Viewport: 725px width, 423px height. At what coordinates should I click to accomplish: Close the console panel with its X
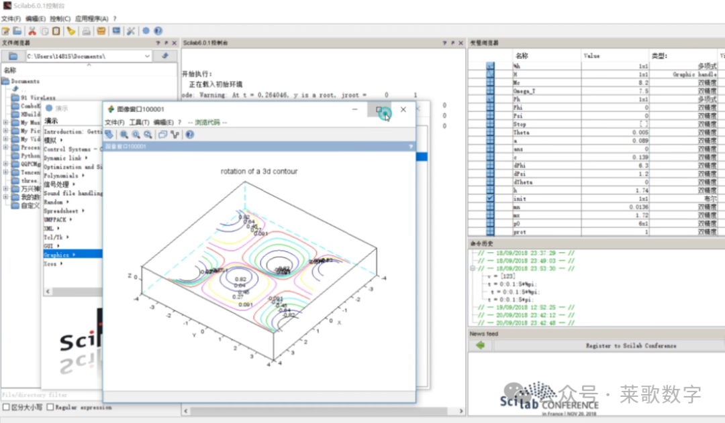[x=461, y=43]
